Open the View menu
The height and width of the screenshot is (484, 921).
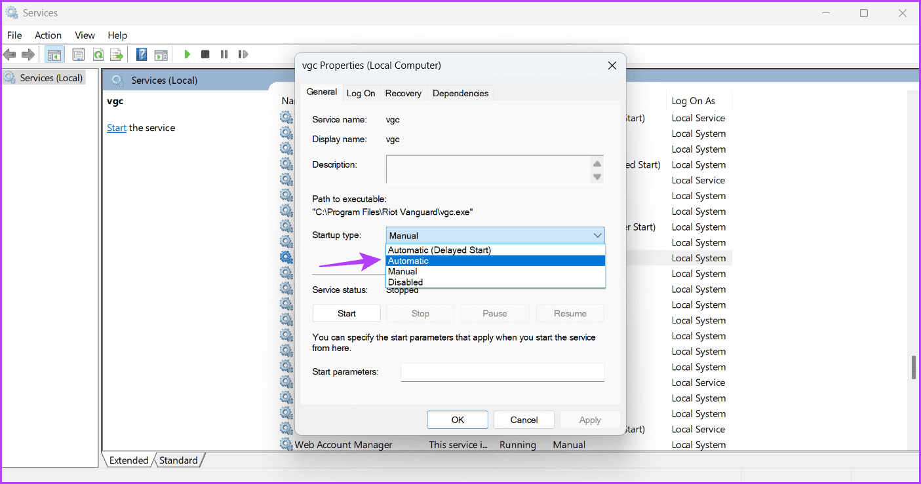tap(85, 35)
